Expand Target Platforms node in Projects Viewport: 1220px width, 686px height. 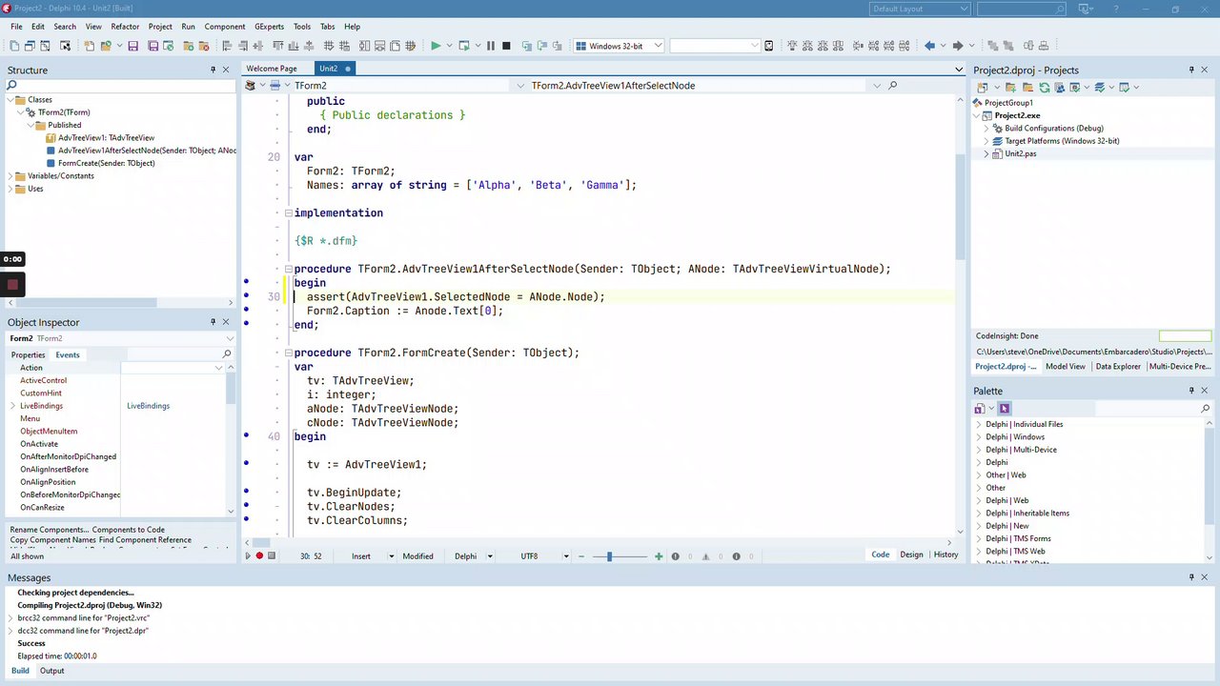(986, 141)
